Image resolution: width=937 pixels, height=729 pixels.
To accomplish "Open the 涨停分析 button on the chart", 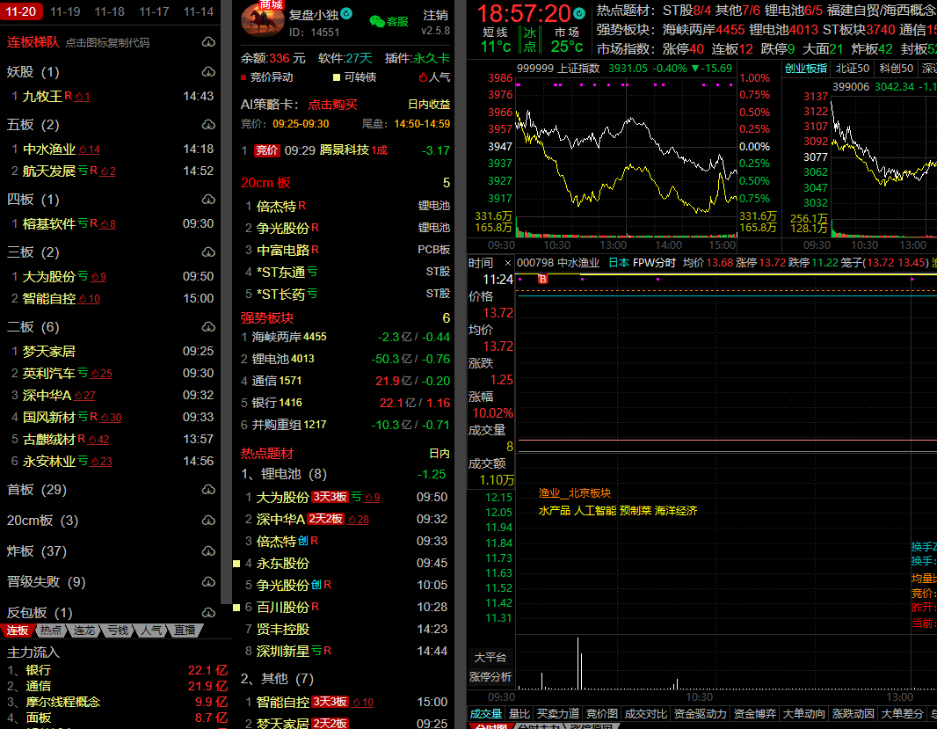I will (490, 676).
